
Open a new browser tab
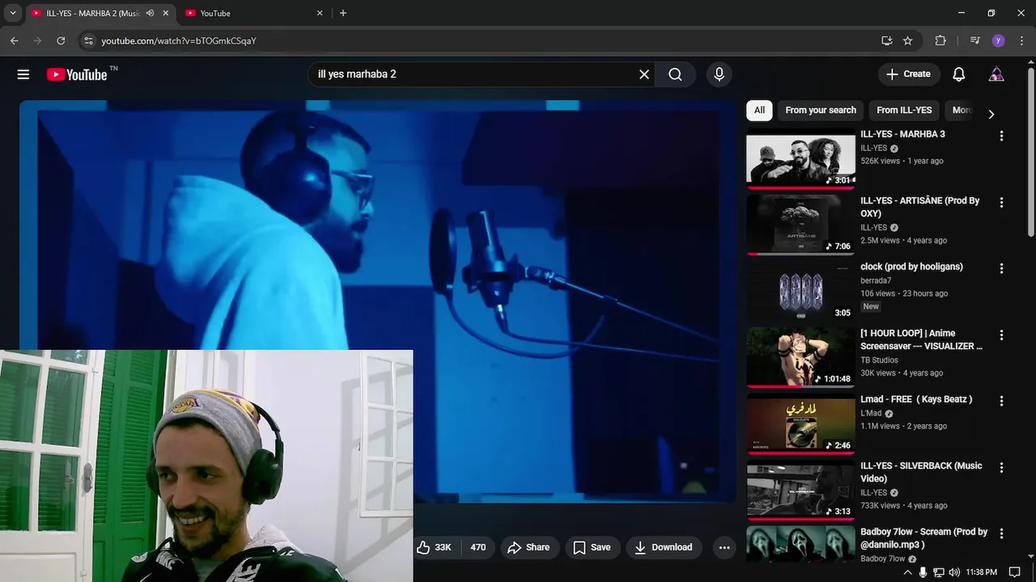coord(343,13)
